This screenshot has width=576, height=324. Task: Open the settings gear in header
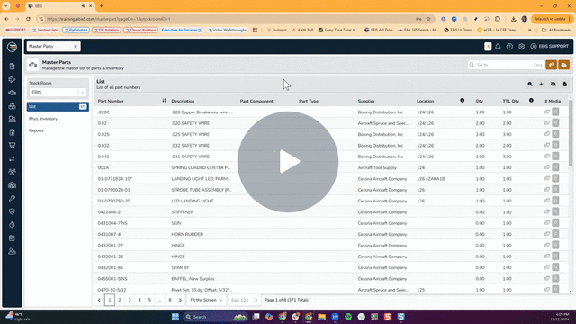click(x=521, y=47)
